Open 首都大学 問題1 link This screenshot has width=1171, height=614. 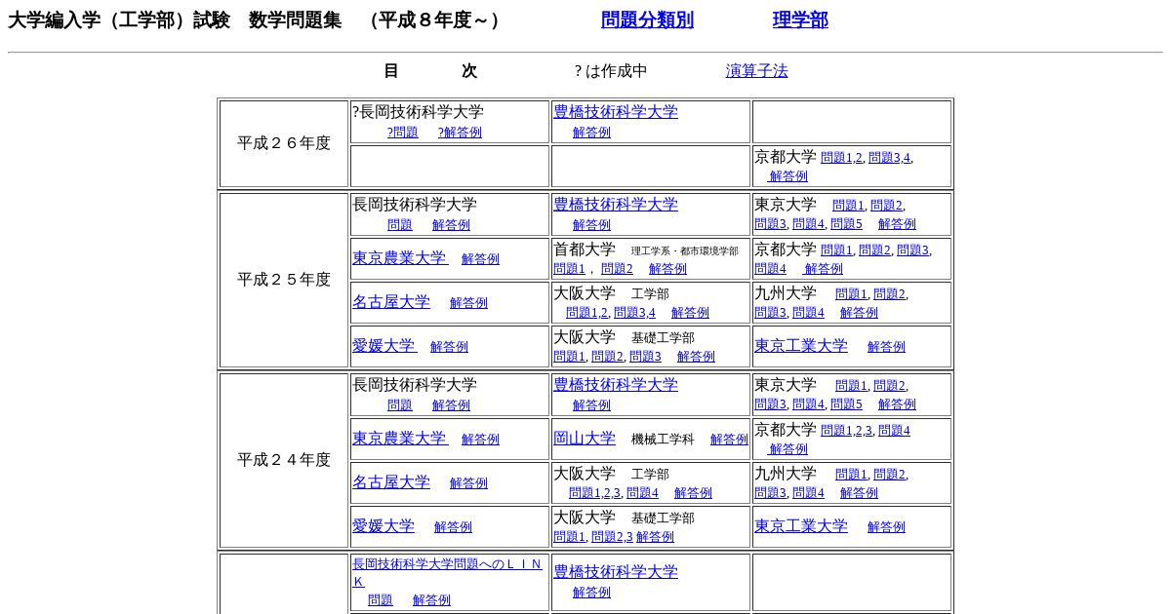(569, 269)
